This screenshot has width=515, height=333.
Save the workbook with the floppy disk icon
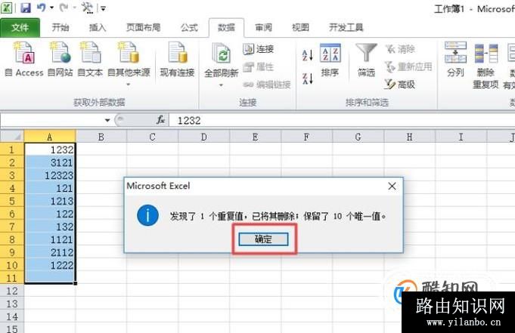pyautogui.click(x=25, y=8)
